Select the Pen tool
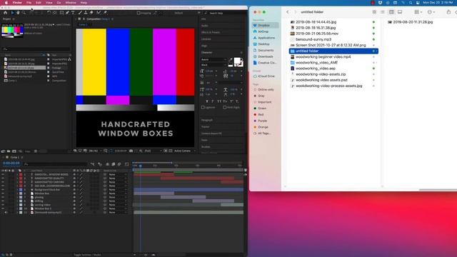This screenshot has height=257, width=457. point(68,13)
